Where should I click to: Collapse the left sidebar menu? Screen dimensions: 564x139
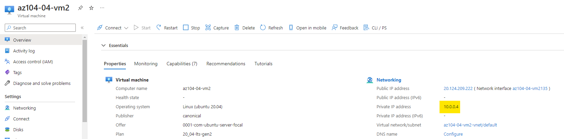coord(82,28)
